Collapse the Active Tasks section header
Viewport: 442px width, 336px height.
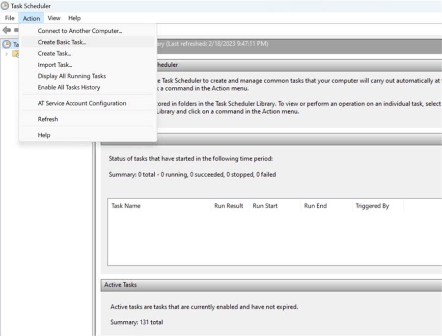[x=271, y=284]
